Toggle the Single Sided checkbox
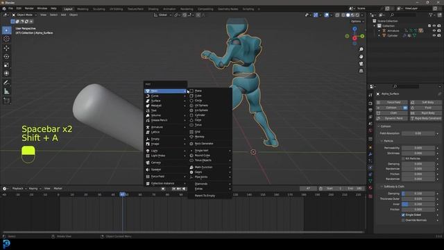444x250 pixels. tap(403, 215)
